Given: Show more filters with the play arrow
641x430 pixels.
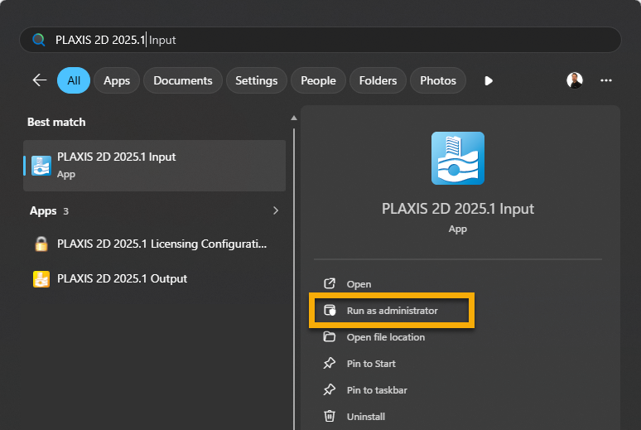Looking at the screenshot, I should (x=489, y=80).
